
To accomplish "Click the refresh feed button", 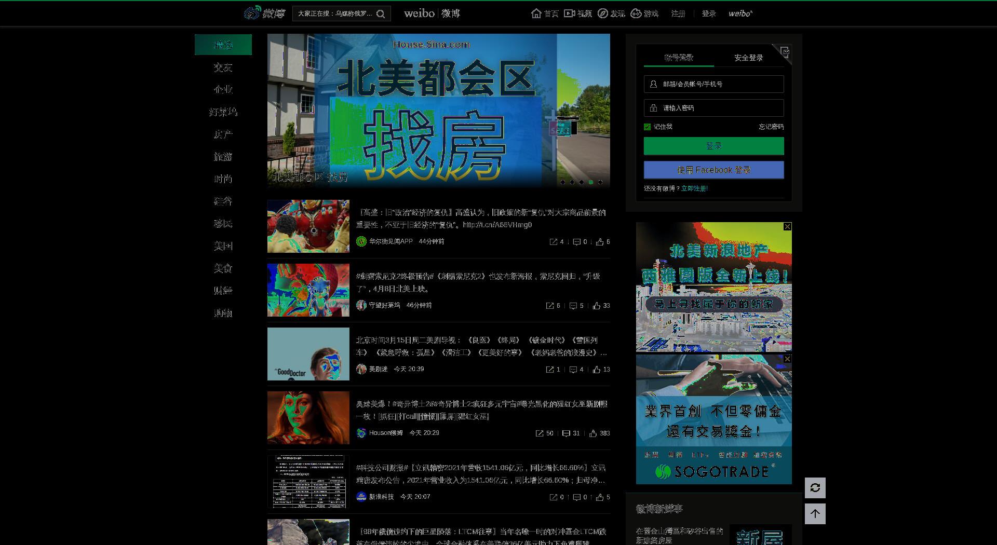I will pyautogui.click(x=815, y=488).
